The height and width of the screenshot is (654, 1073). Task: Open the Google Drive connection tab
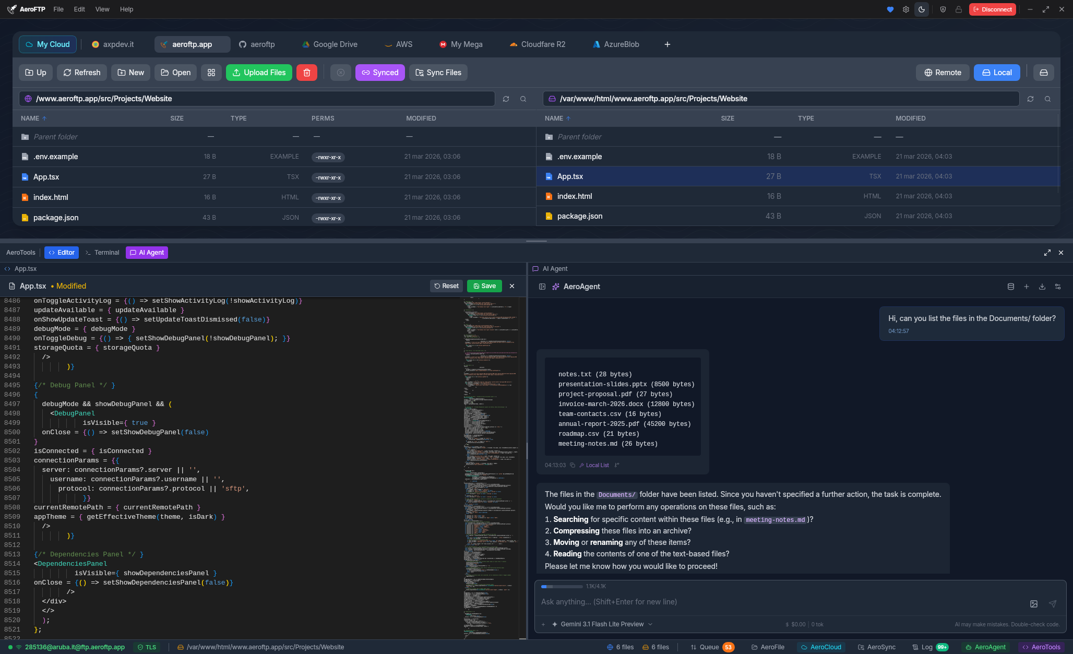click(x=329, y=44)
